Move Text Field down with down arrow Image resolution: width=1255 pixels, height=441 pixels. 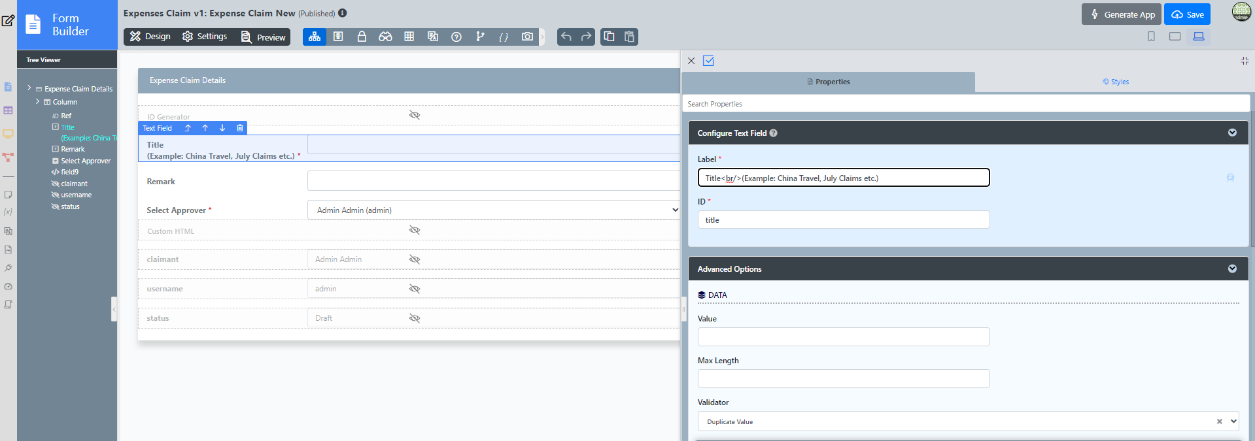click(222, 128)
